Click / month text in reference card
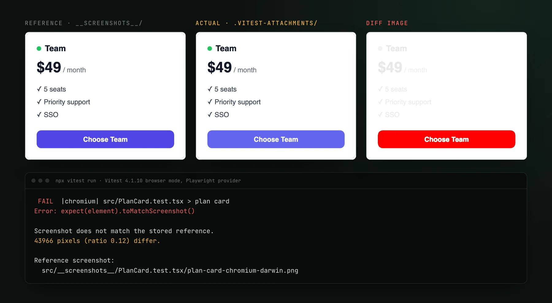Image resolution: width=552 pixels, height=303 pixels. tap(75, 70)
